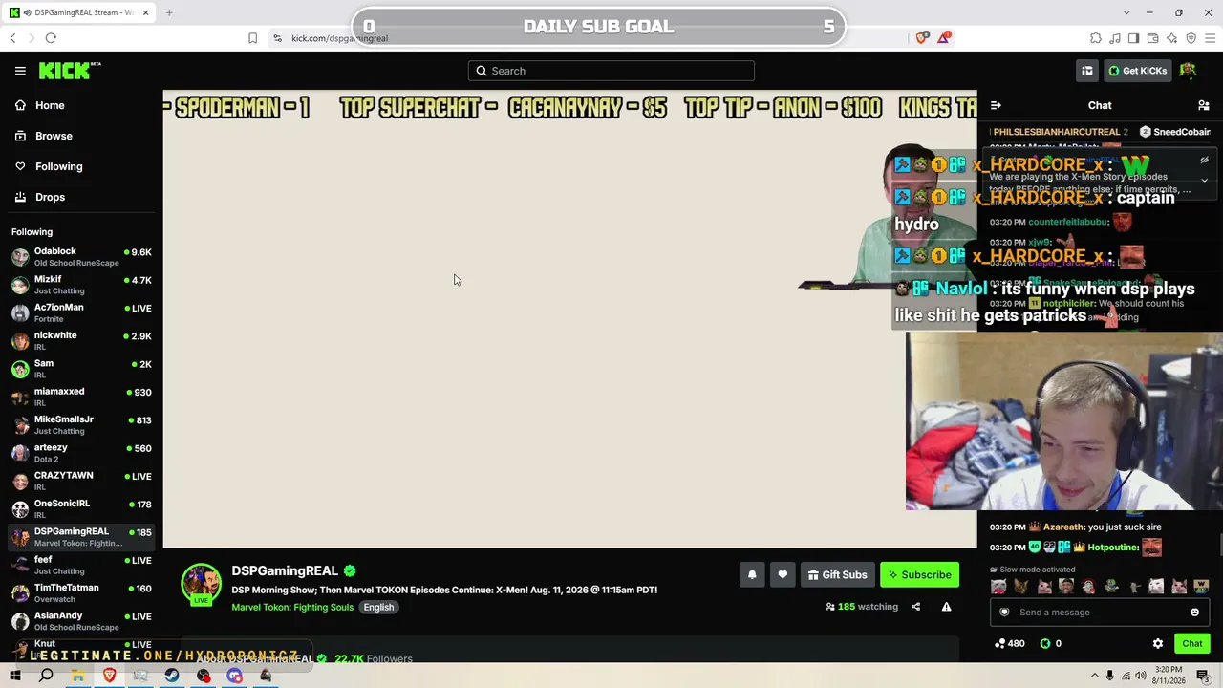Image resolution: width=1223 pixels, height=688 pixels.
Task: Open miamaxxed channel in sidebar
Action: (x=80, y=397)
